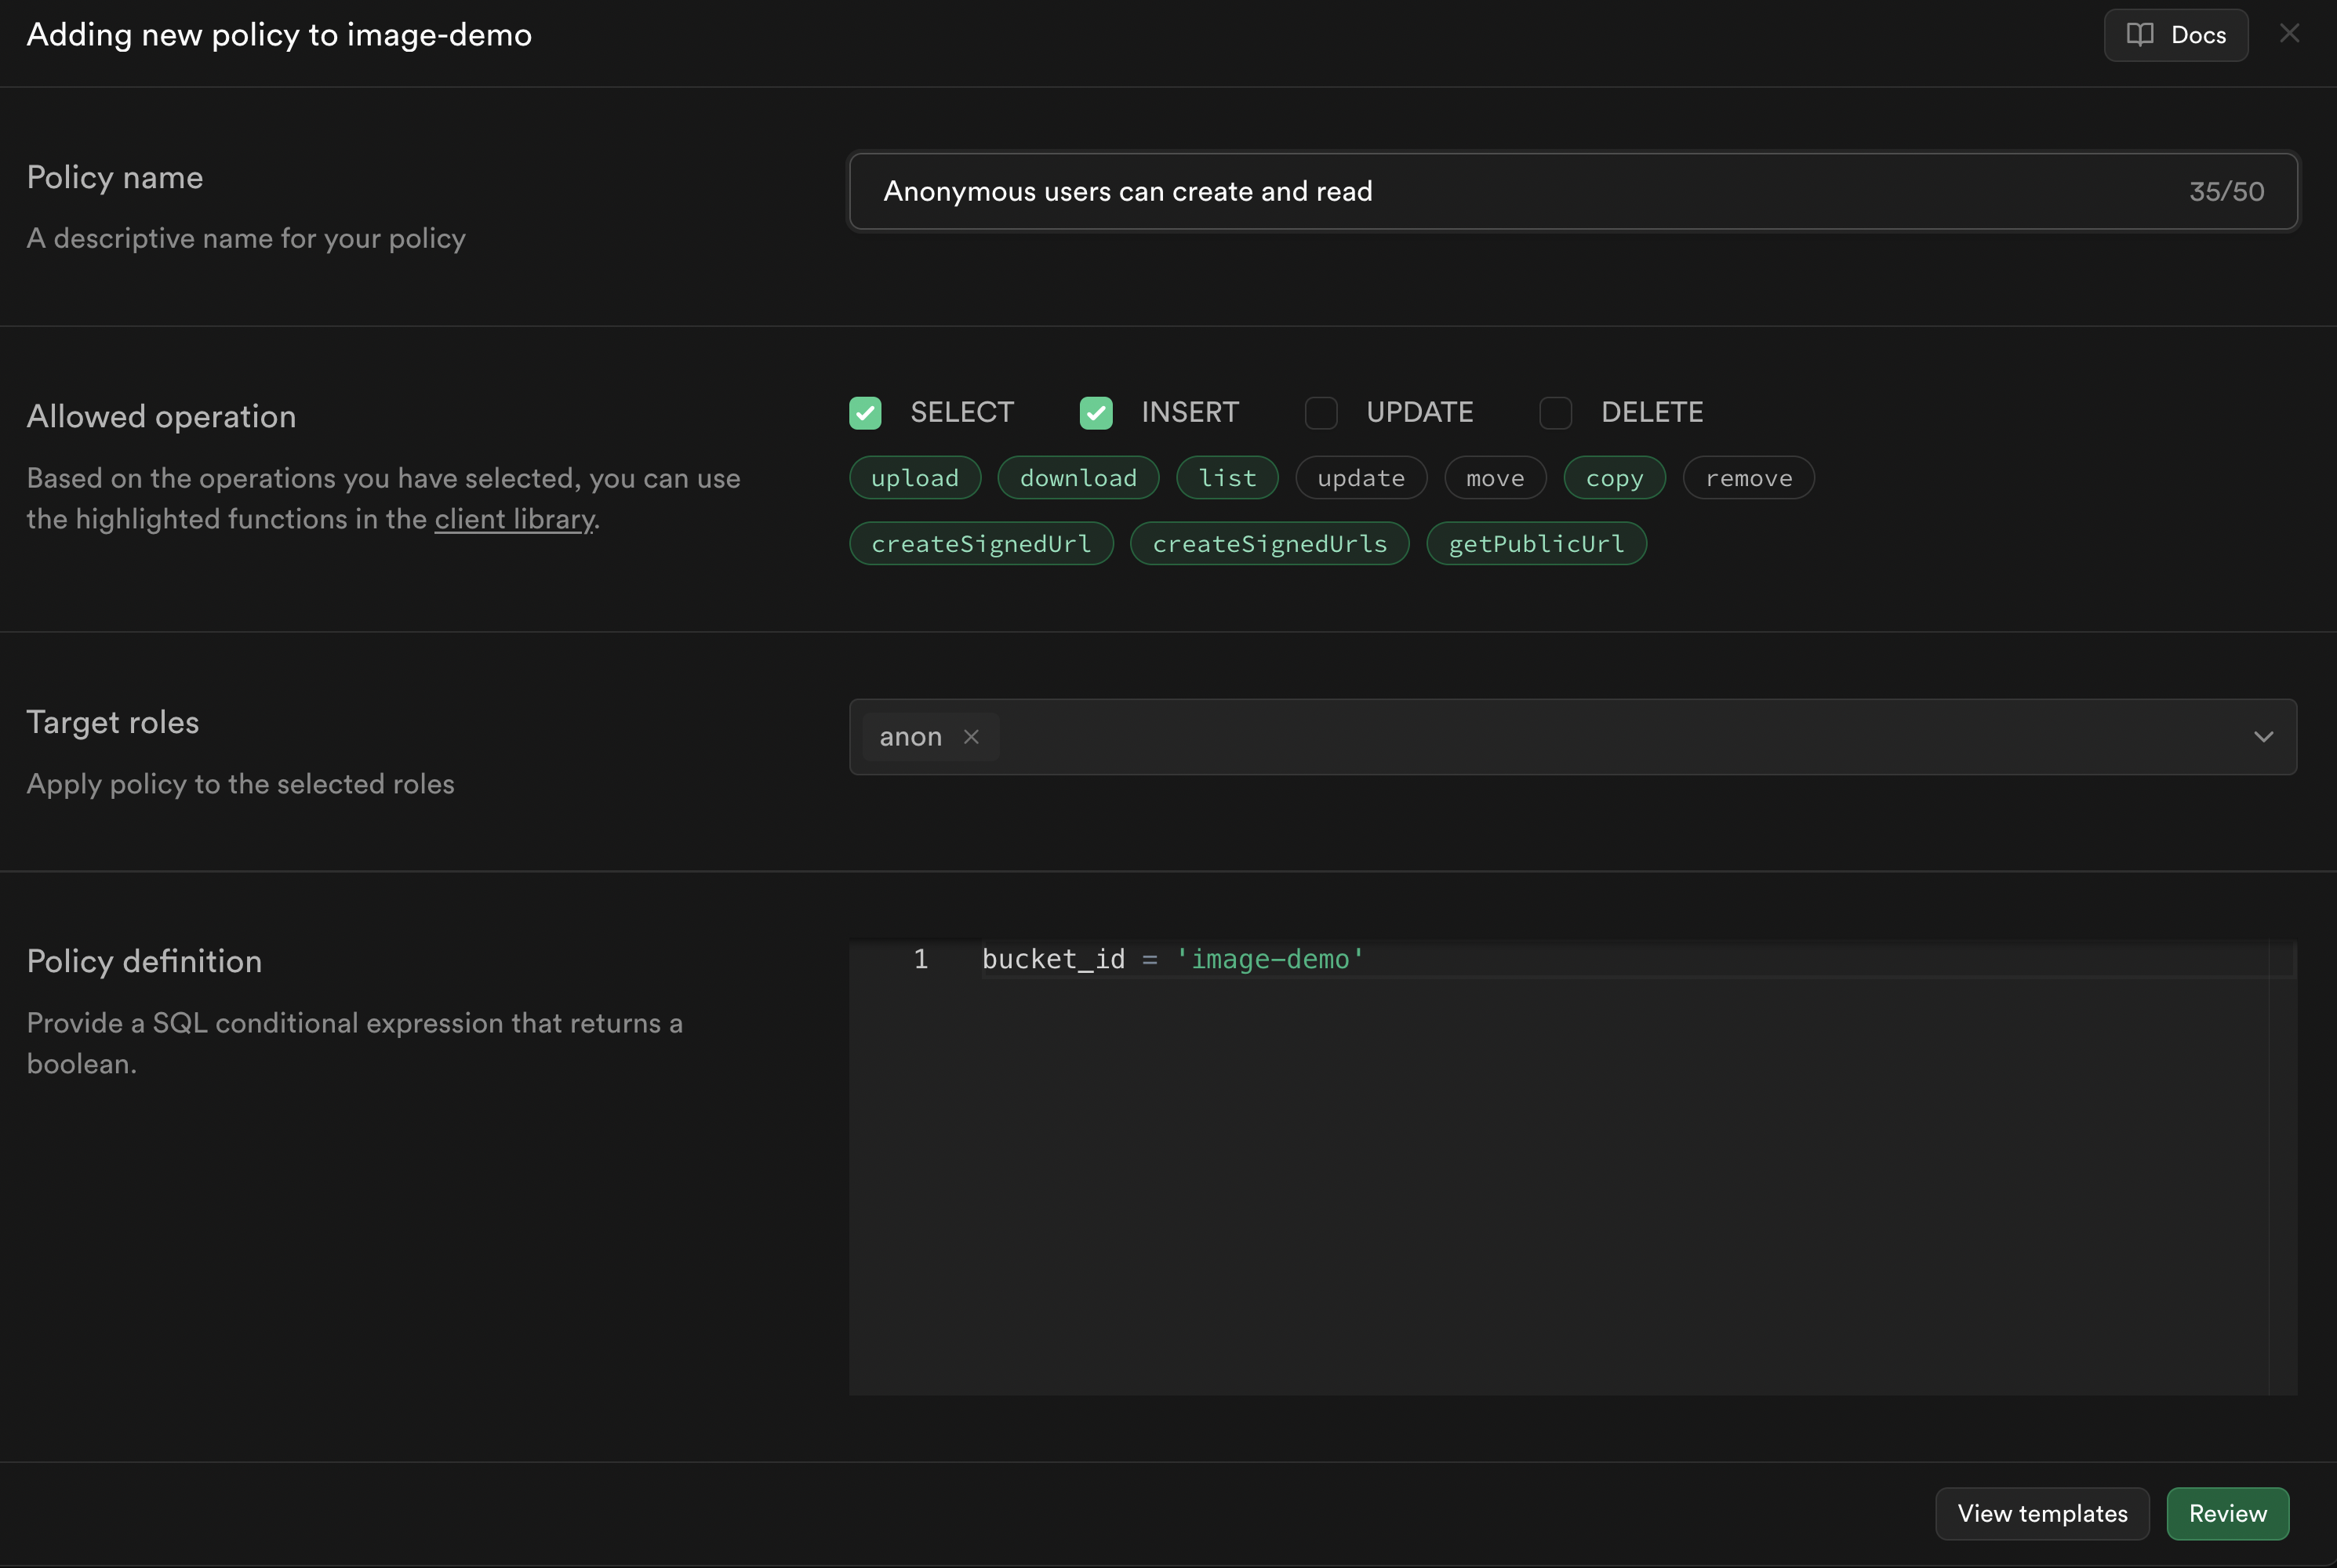The width and height of the screenshot is (2337, 1568).
Task: Enable the DELETE operation checkbox
Action: click(x=1555, y=413)
